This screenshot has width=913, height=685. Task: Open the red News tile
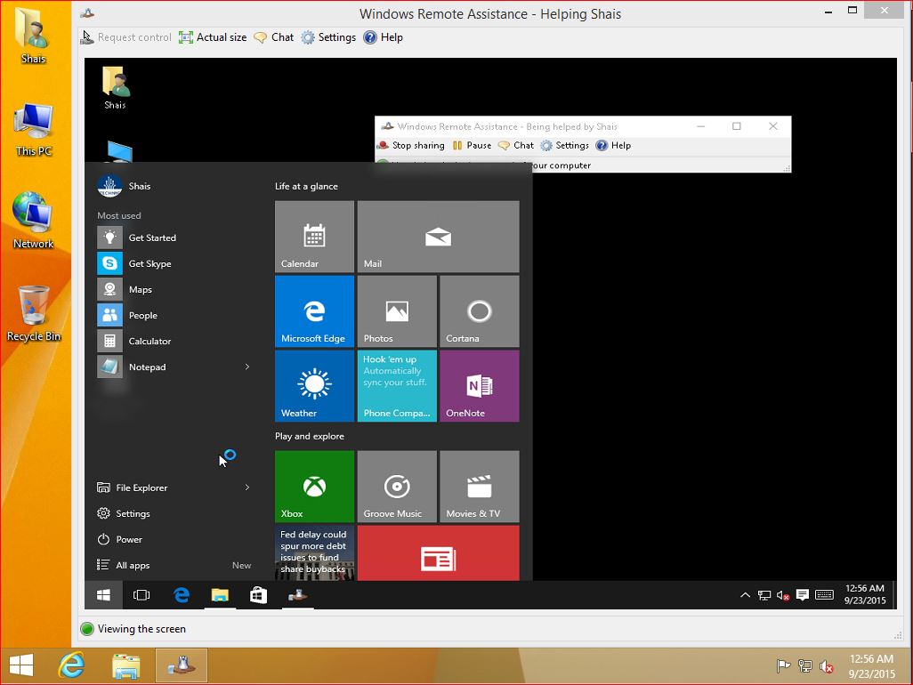click(x=439, y=552)
